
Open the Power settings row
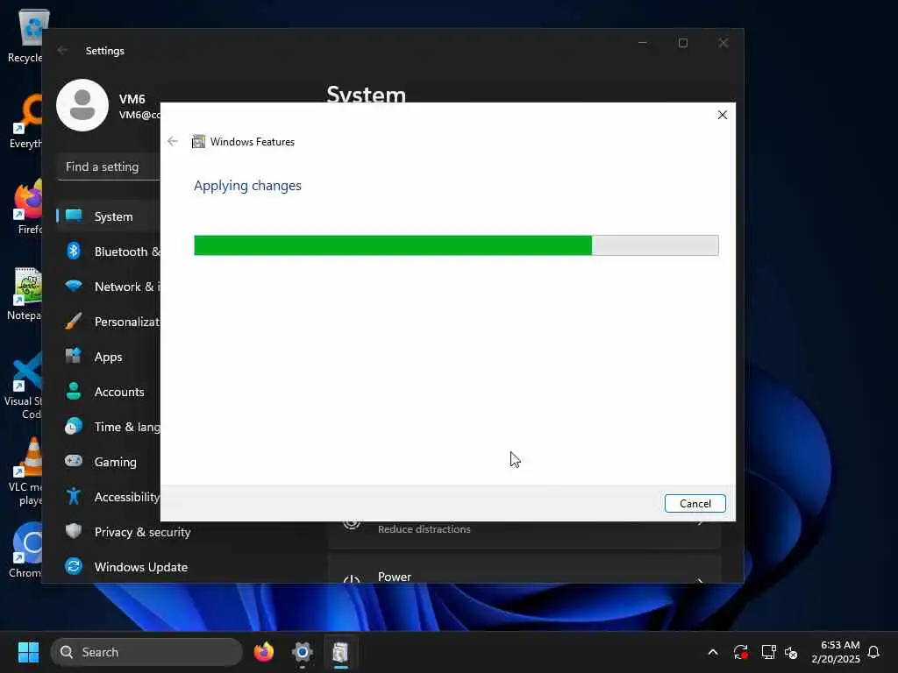pyautogui.click(x=524, y=570)
